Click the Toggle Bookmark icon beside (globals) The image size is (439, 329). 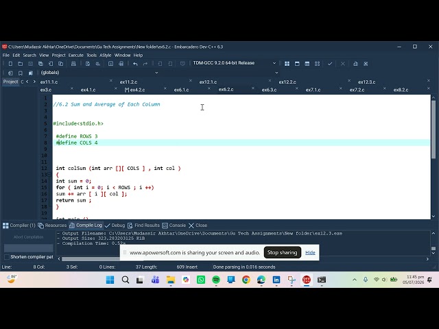21,73
